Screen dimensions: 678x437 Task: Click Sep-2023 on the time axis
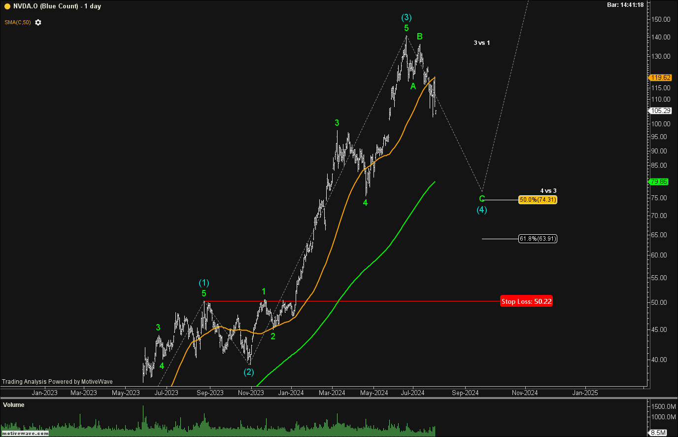(x=210, y=393)
